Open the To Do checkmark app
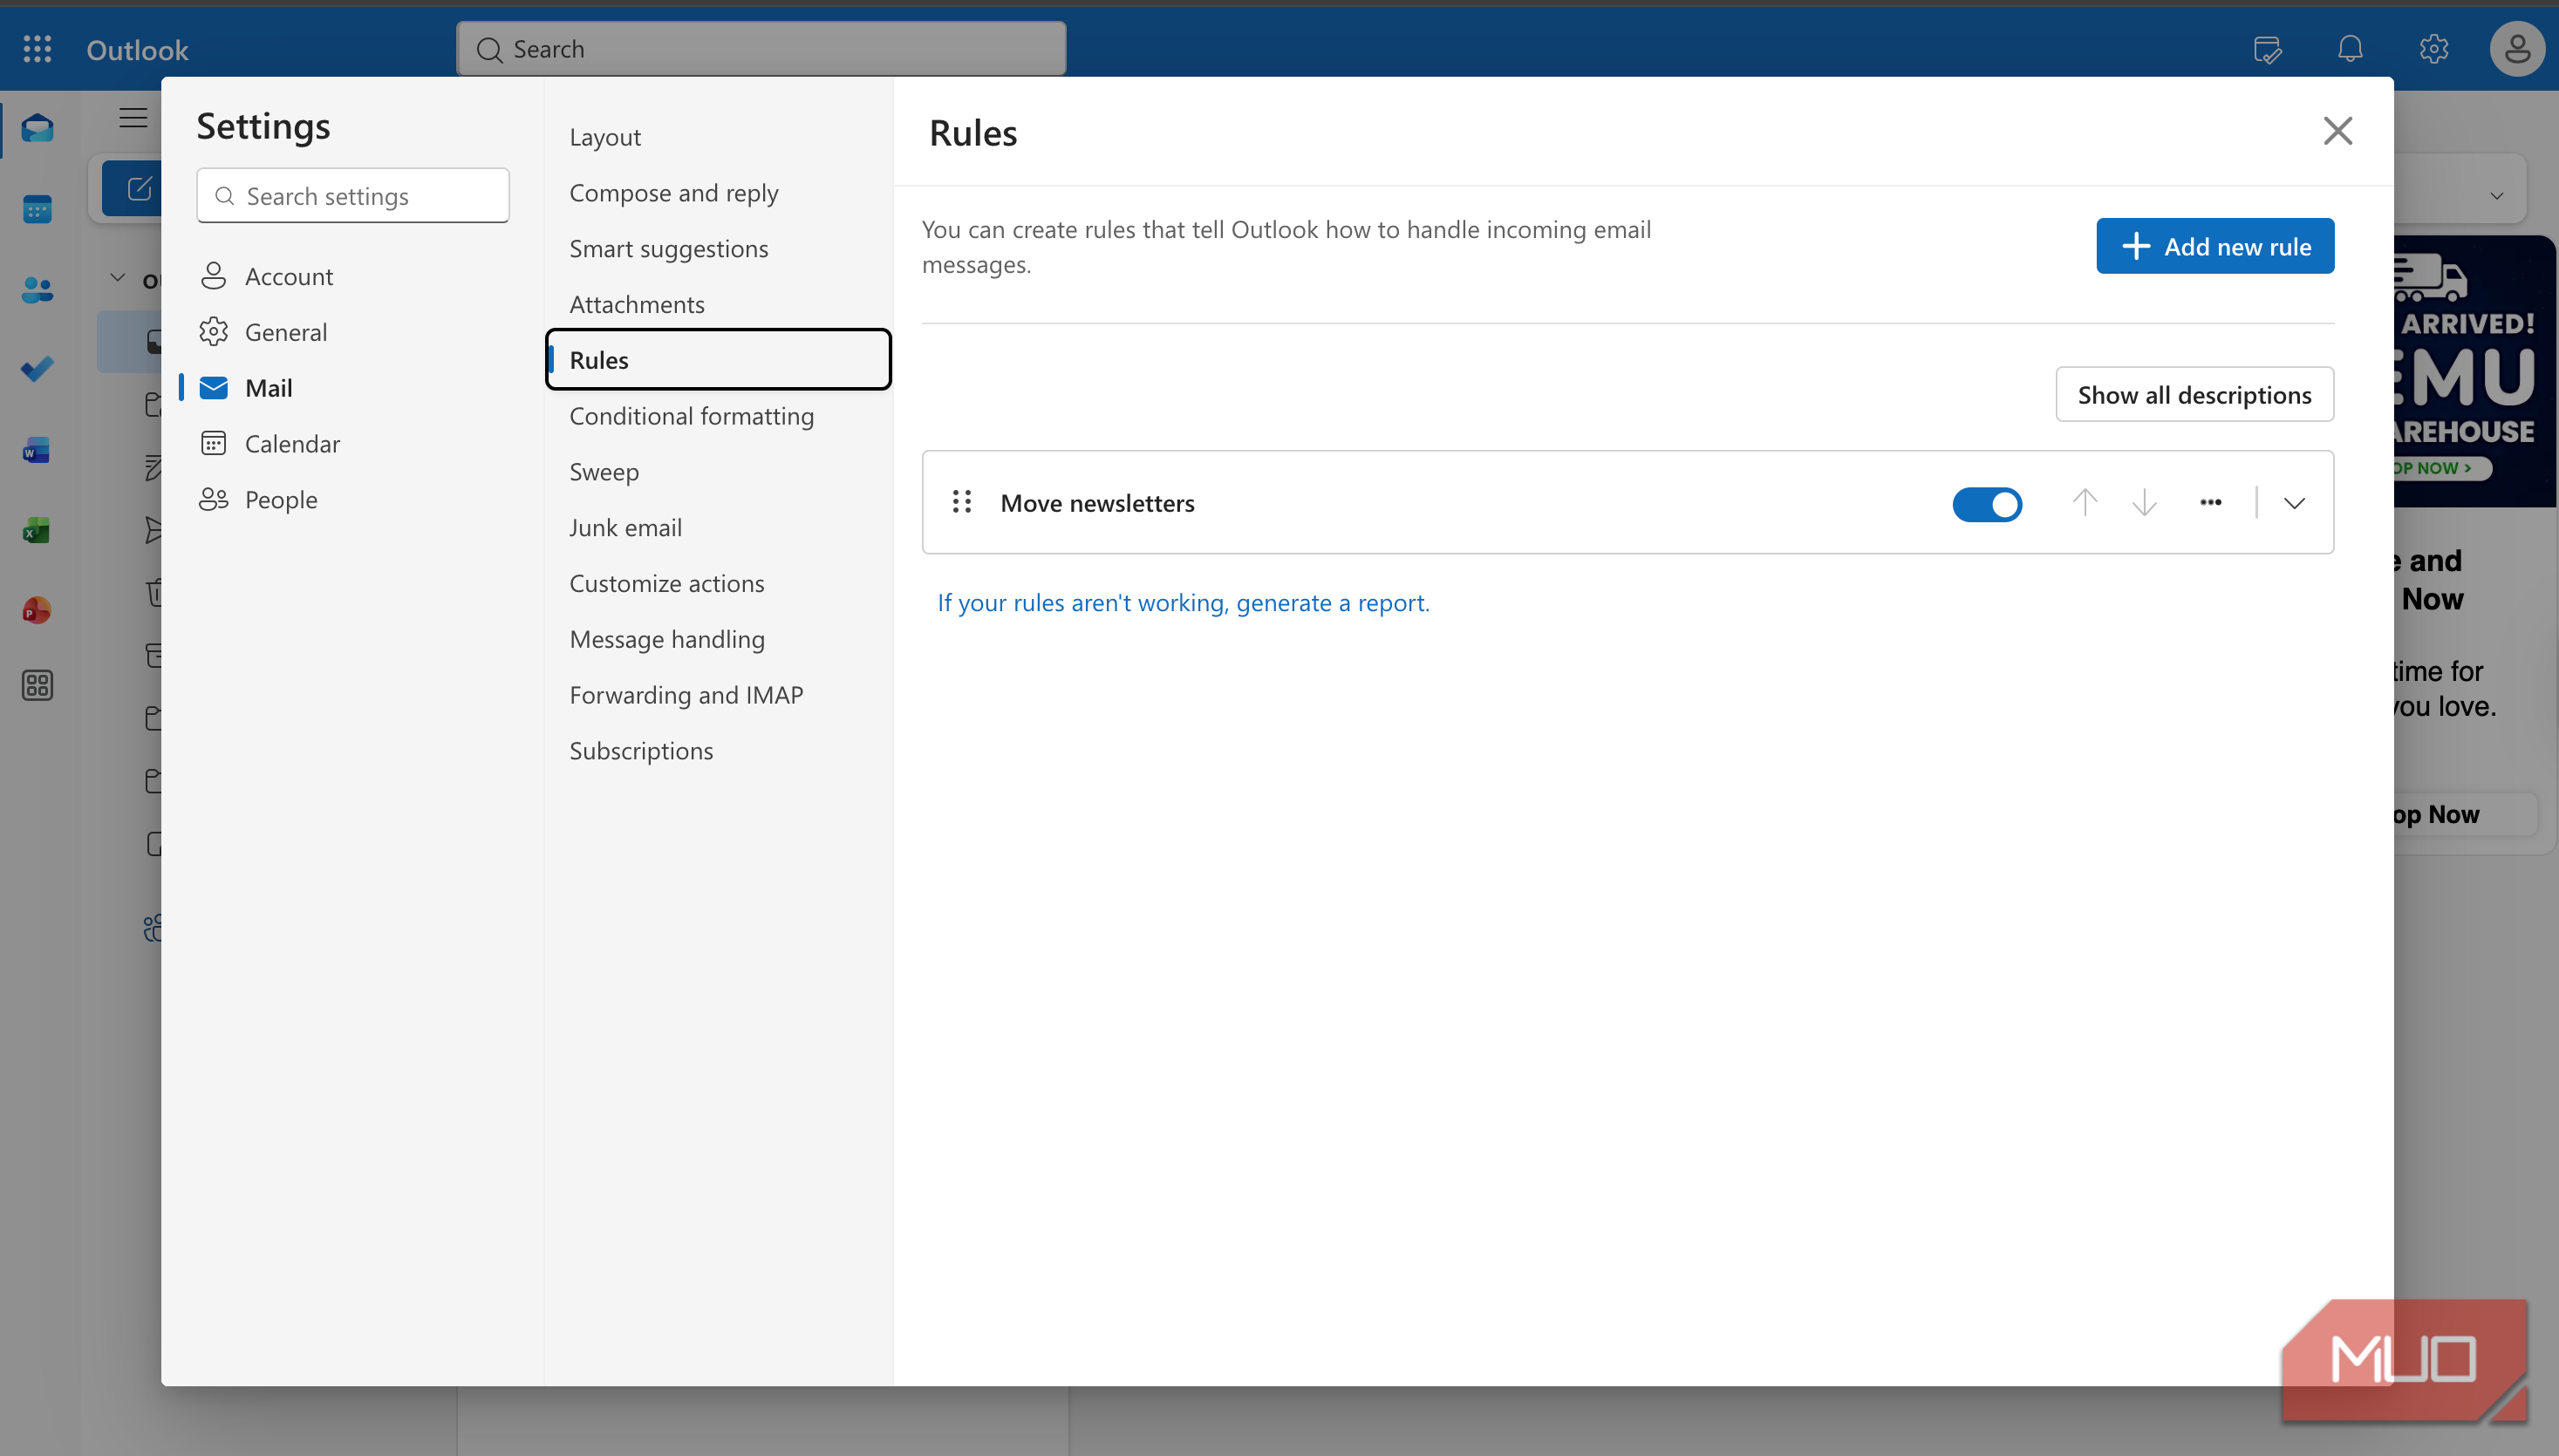Screen dimensions: 2559x1456 [37, 369]
